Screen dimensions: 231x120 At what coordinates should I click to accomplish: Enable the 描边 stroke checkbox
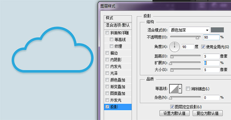click(107, 53)
